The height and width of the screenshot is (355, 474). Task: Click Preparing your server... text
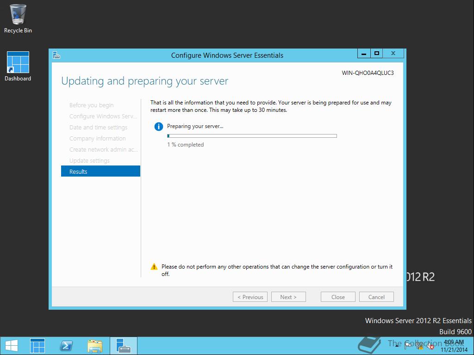click(x=195, y=126)
